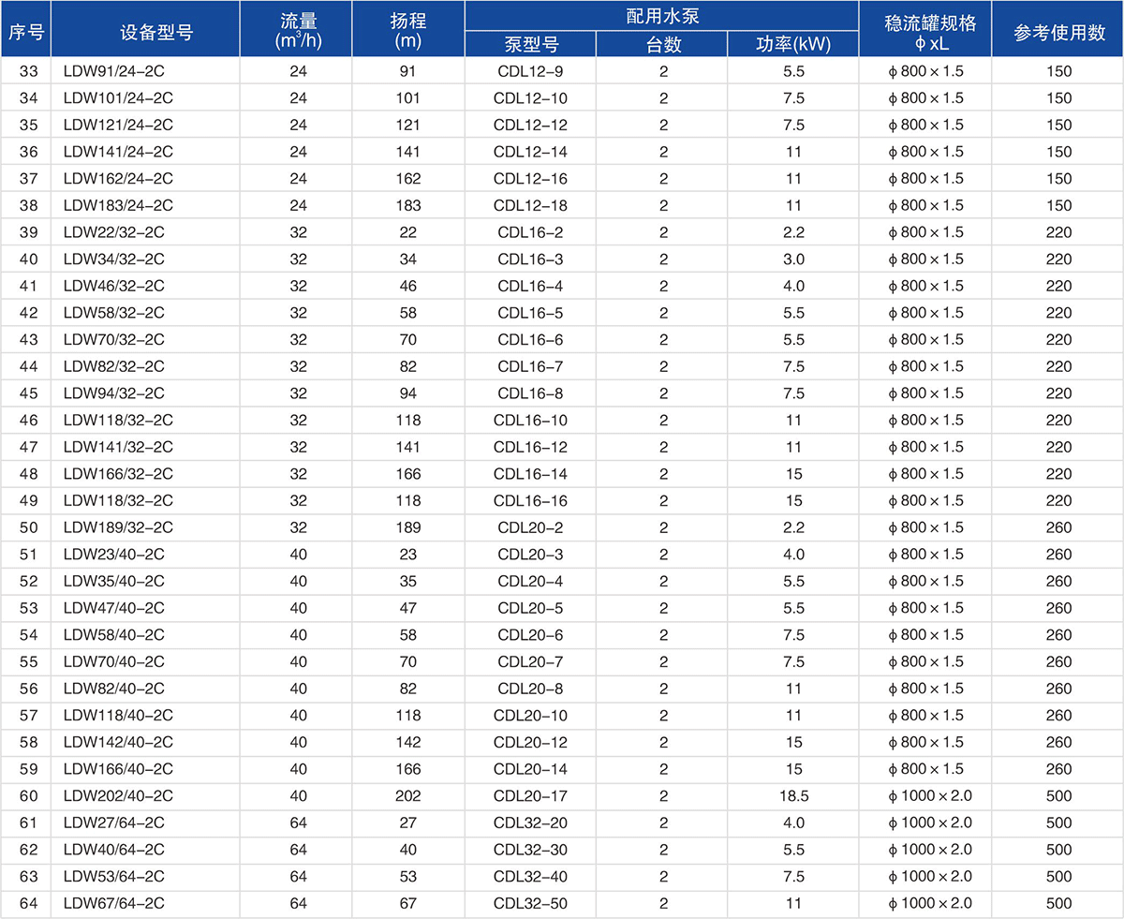Click pump model CDL12-9
Screen dimensions: 1124x919
point(530,71)
